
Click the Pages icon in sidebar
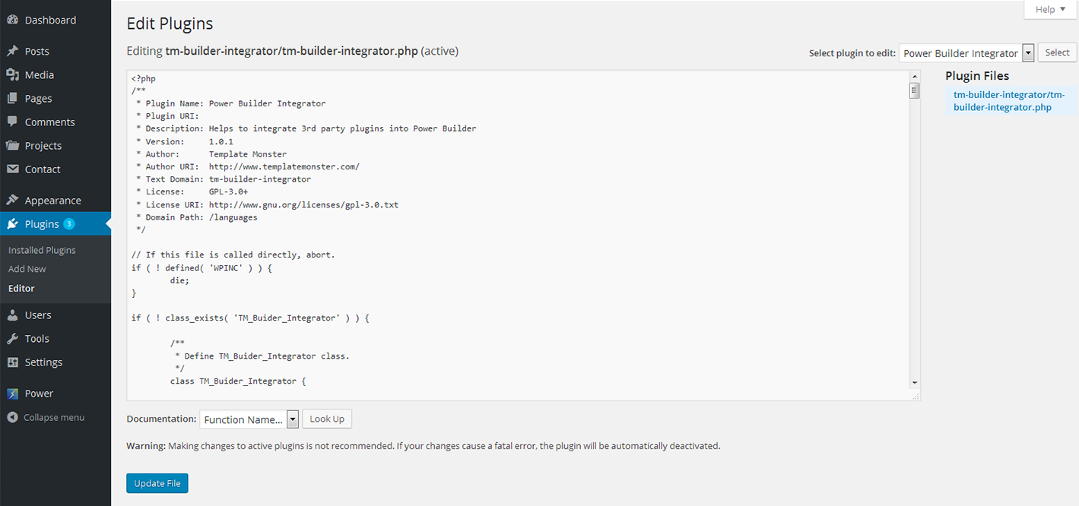tap(12, 99)
